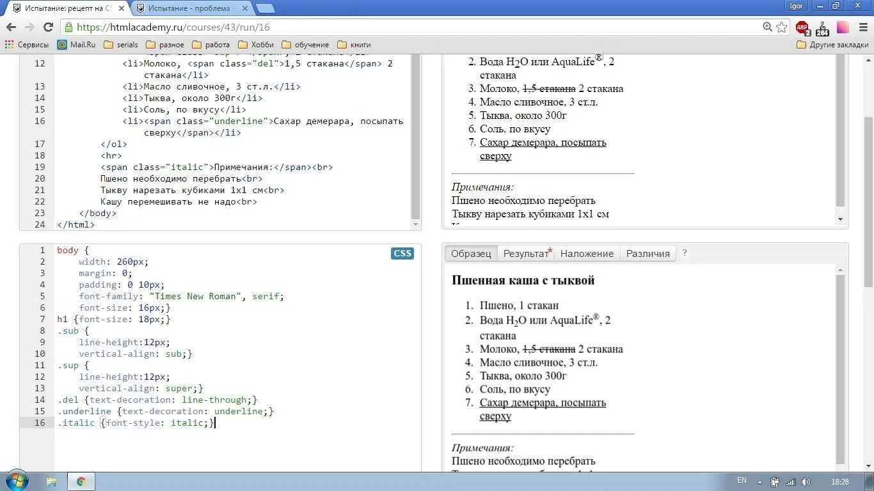The image size is (874, 491).
Task: Open the обучение bookmarks folder
Action: click(x=305, y=45)
